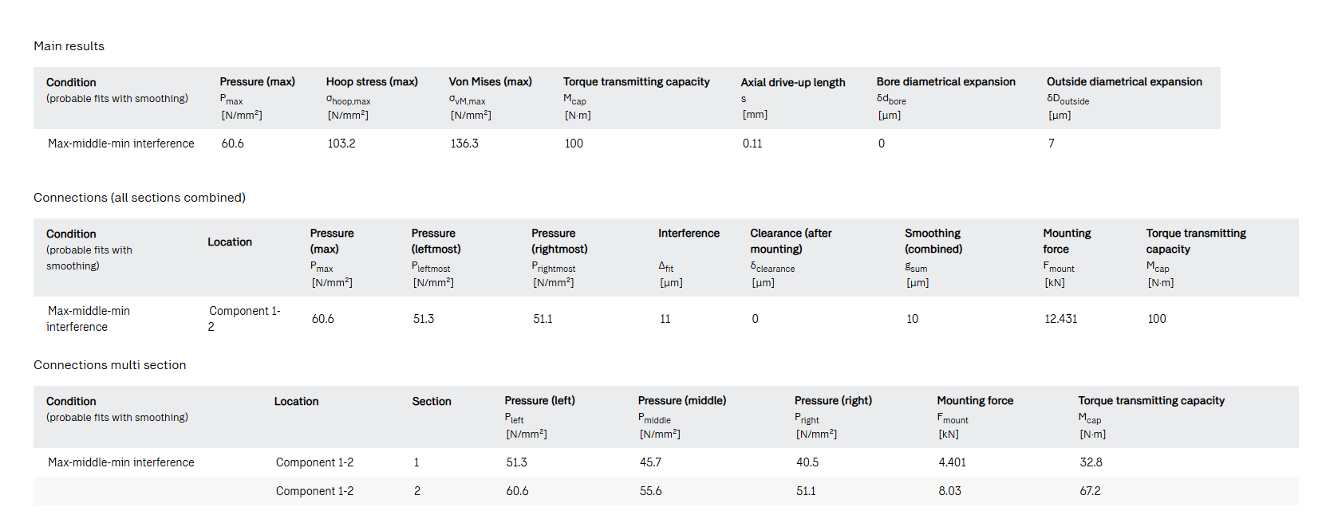Select the mounting force value 12.431

point(1060,319)
